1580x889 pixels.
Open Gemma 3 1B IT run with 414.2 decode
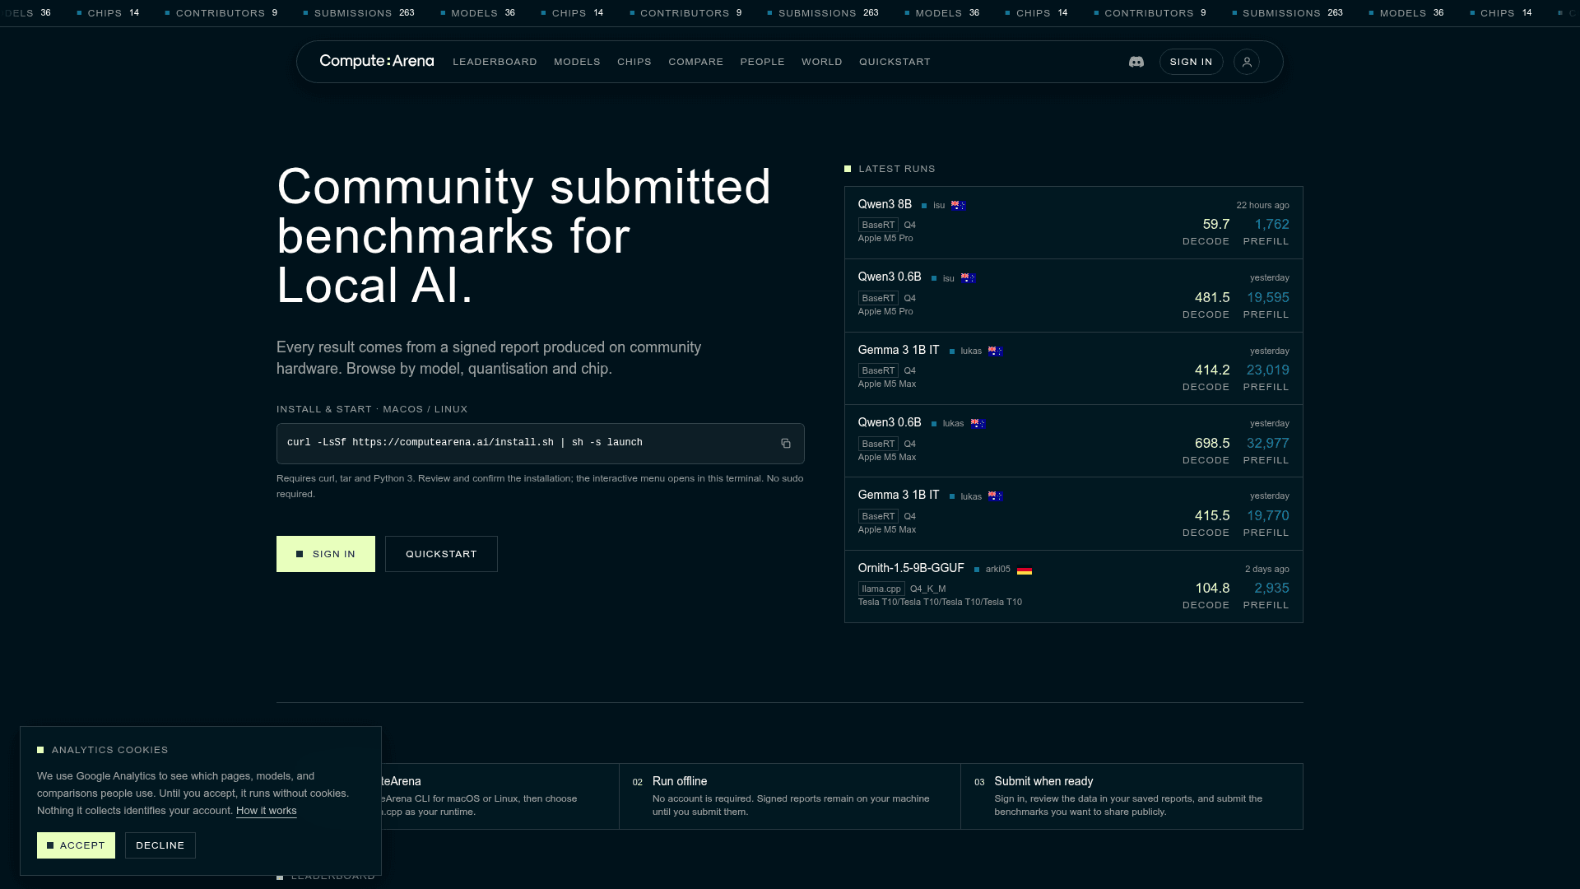tap(1074, 368)
